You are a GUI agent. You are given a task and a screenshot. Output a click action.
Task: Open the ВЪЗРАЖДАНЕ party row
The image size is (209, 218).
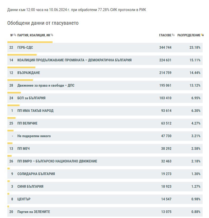click(x=105, y=73)
